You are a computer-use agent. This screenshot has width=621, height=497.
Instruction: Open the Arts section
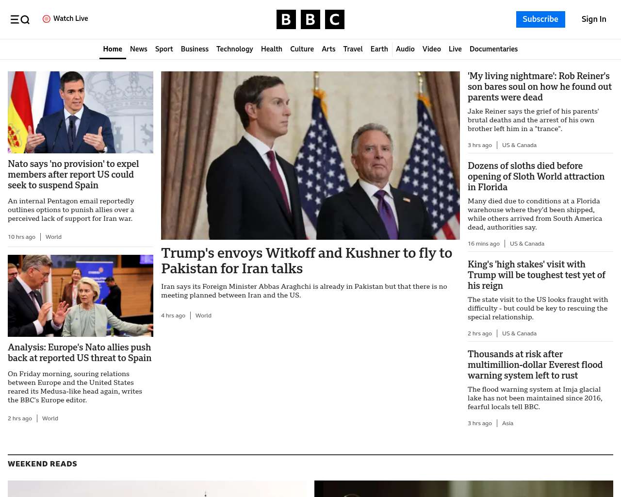(x=328, y=49)
